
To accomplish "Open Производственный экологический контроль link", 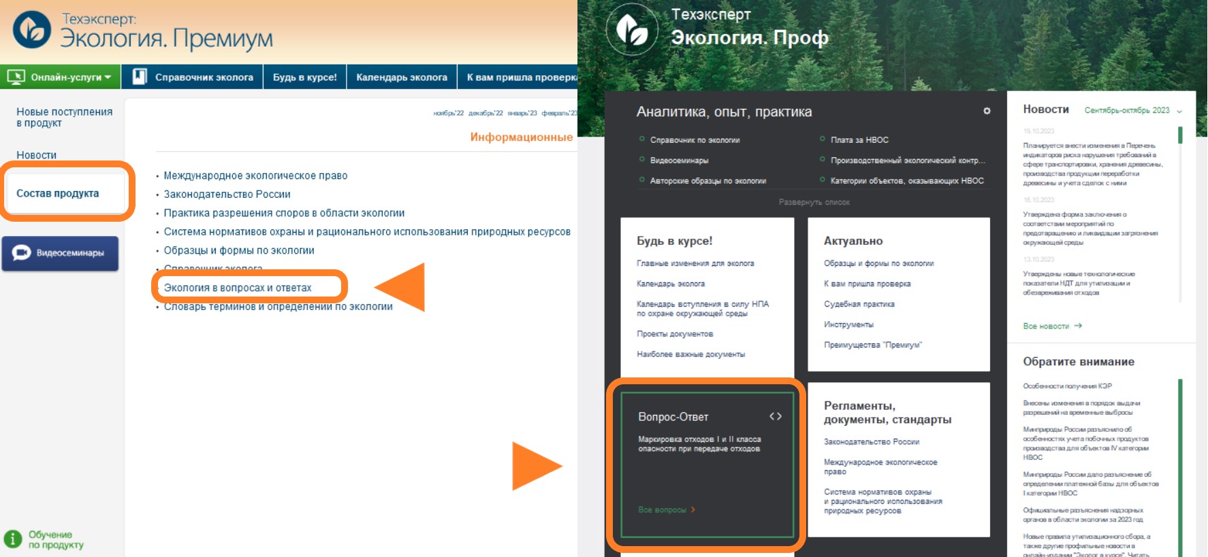I will click(908, 161).
